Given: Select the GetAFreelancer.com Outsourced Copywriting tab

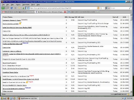Looking at the screenshot, I should pos(50,12).
